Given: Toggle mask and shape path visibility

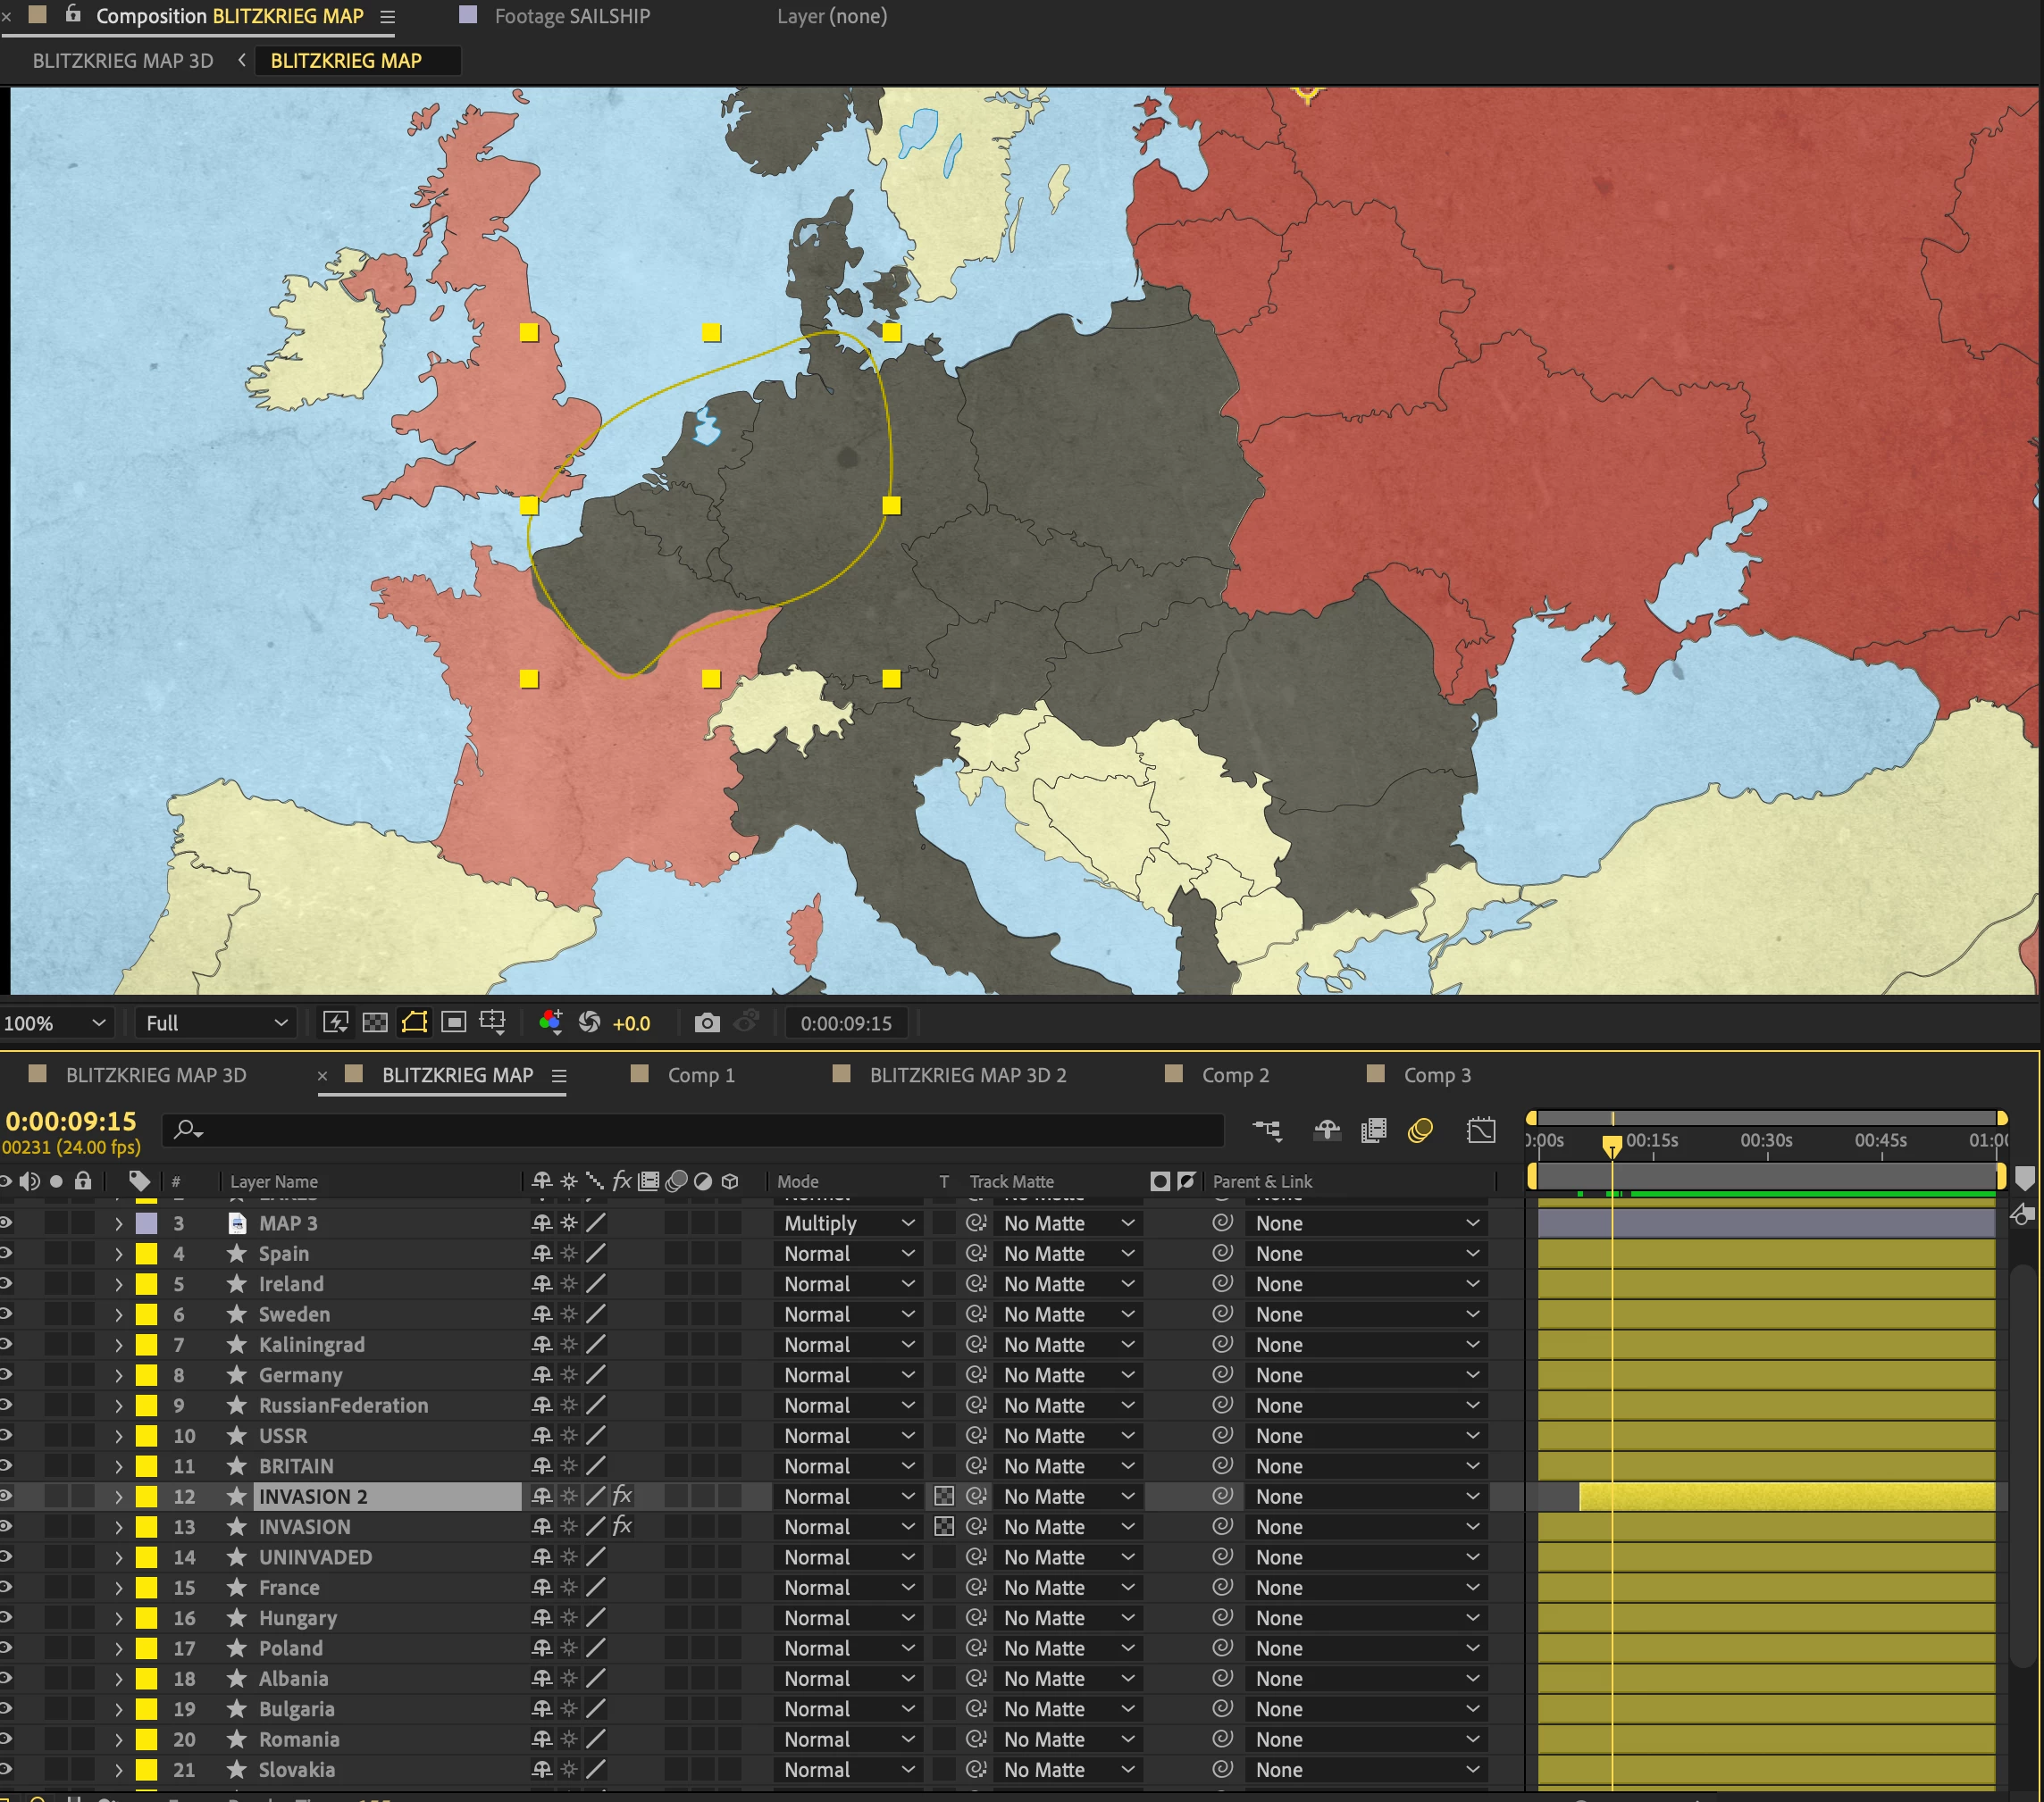Looking at the screenshot, I should pyautogui.click(x=414, y=1022).
